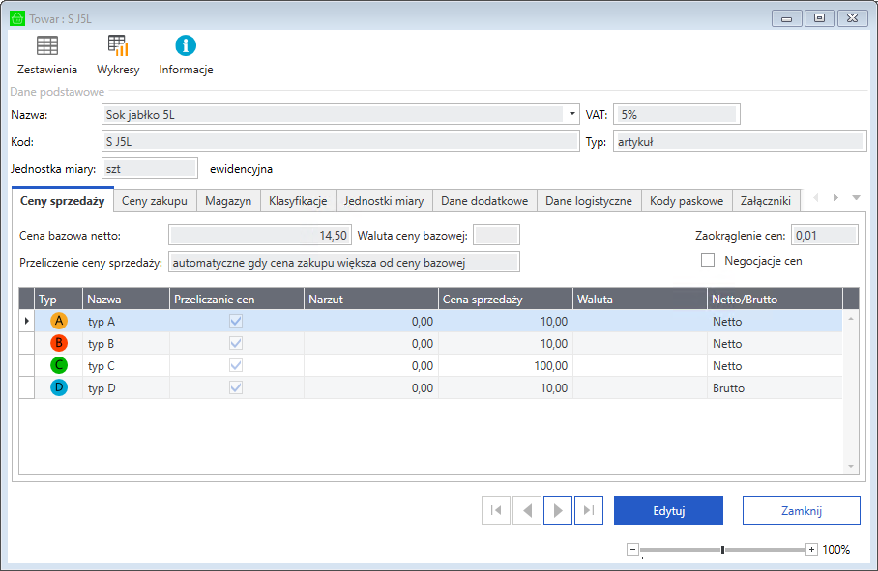878x571 pixels.
Task: Select the red type B icon
Action: pyautogui.click(x=59, y=343)
